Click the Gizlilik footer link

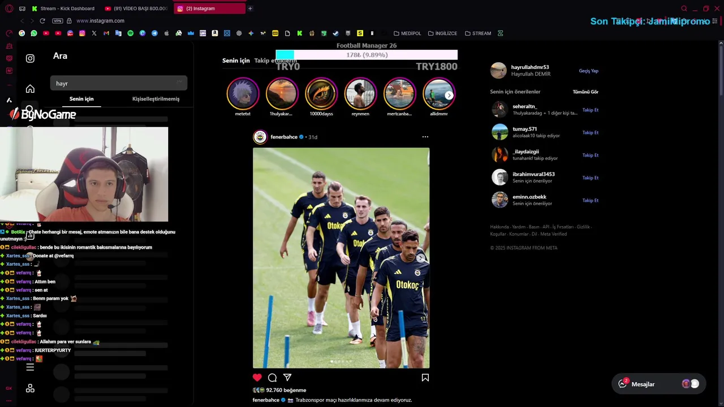(583, 227)
